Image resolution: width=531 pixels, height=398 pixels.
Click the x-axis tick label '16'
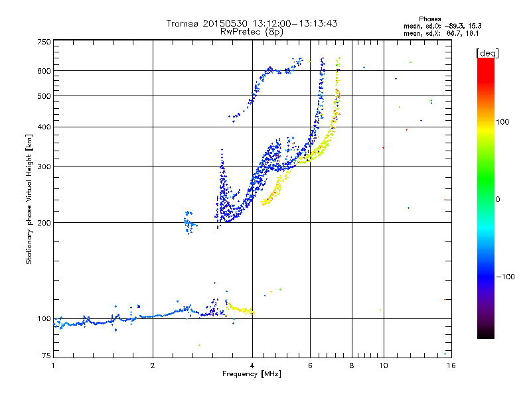(451, 365)
